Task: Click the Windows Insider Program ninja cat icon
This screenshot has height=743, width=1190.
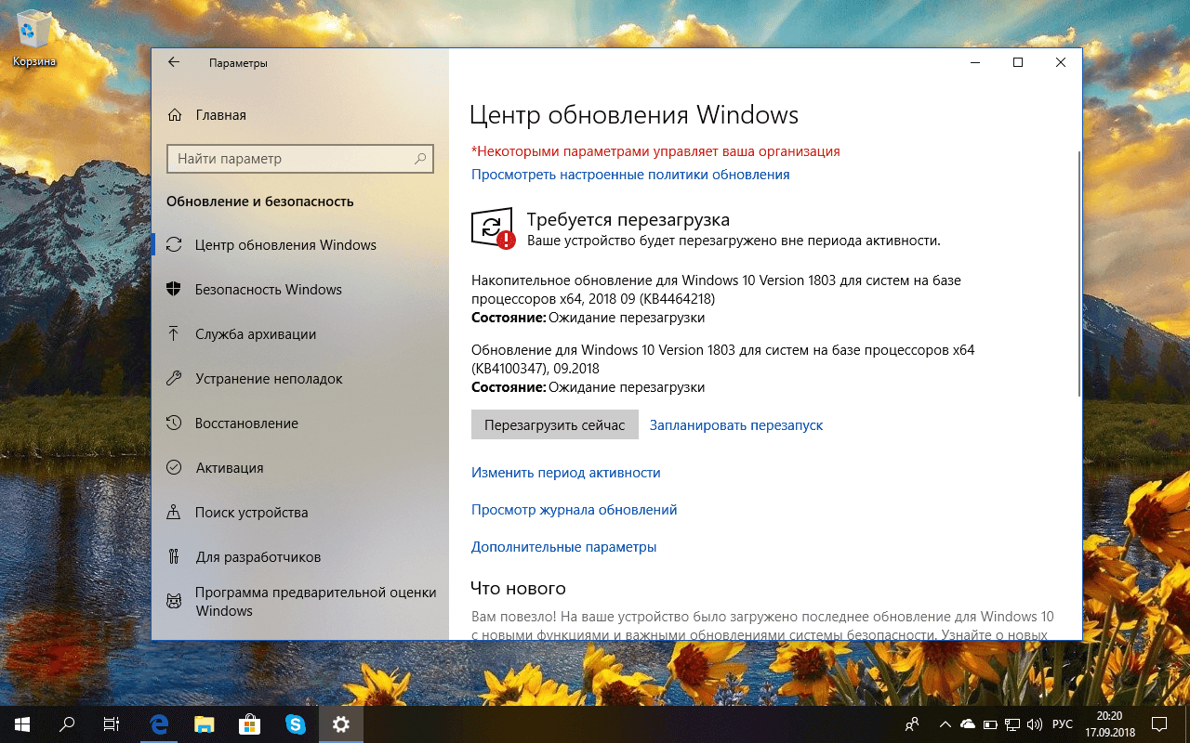Action: [176, 601]
